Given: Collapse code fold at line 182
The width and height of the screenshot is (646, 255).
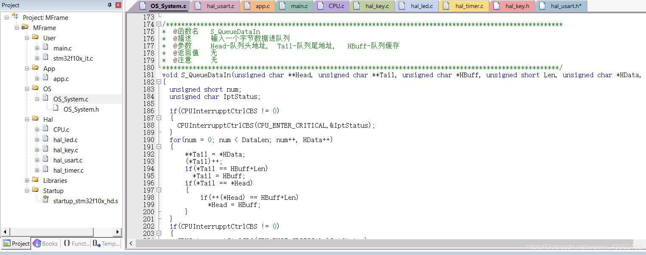Looking at the screenshot, I should (159, 82).
